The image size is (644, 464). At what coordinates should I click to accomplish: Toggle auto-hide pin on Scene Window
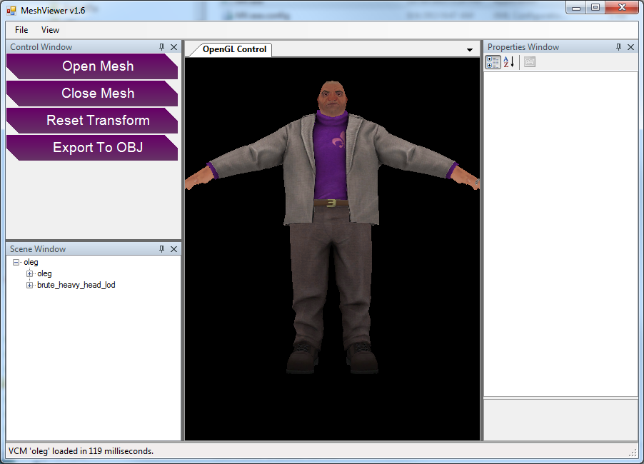[162, 249]
